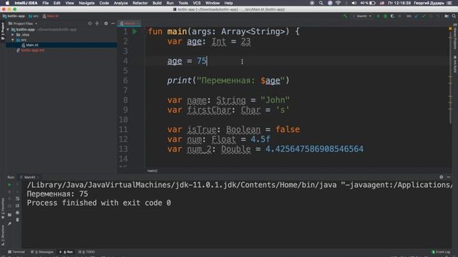Click main() breadcrumb below the editor
This screenshot has width=458, height=257.
click(152, 171)
